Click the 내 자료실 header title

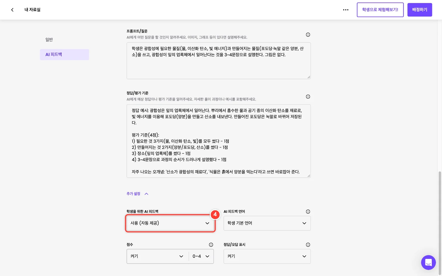pyautogui.click(x=32, y=10)
